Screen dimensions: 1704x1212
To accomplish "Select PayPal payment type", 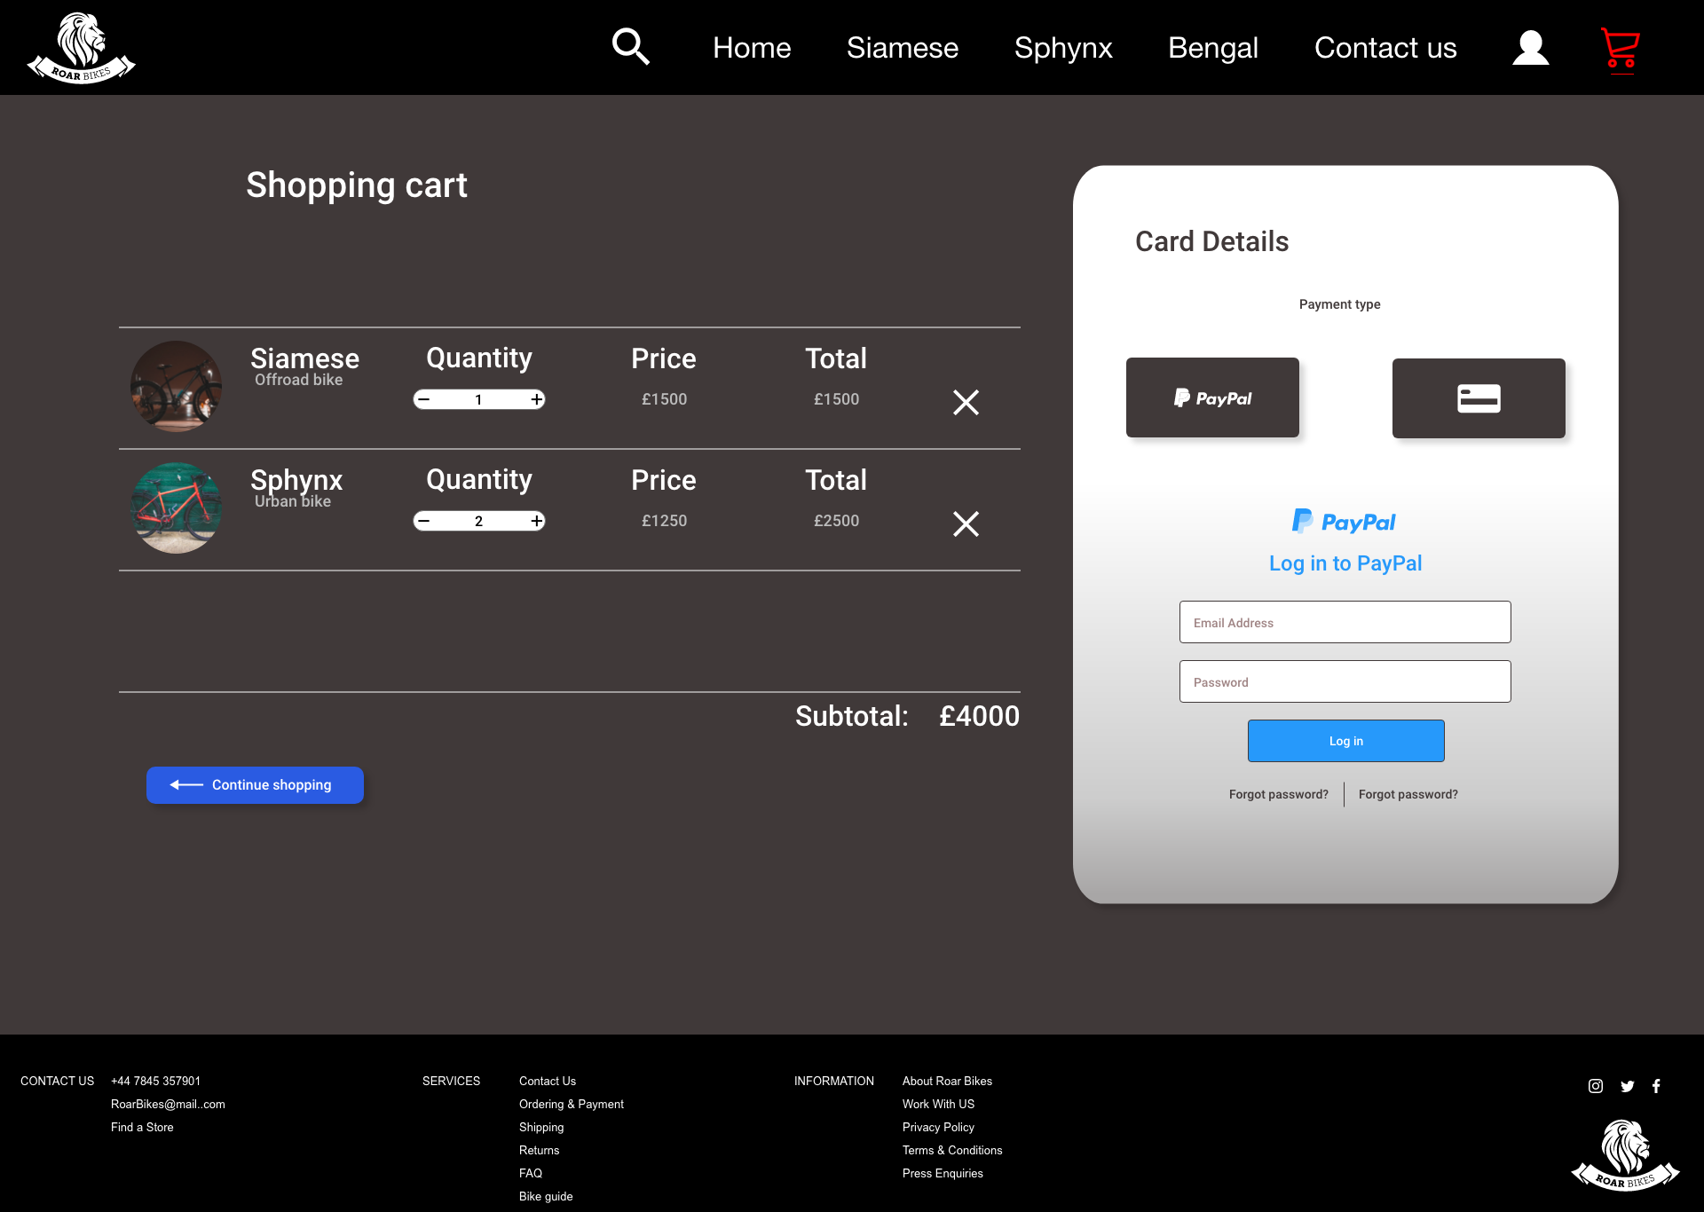I will [x=1212, y=397].
